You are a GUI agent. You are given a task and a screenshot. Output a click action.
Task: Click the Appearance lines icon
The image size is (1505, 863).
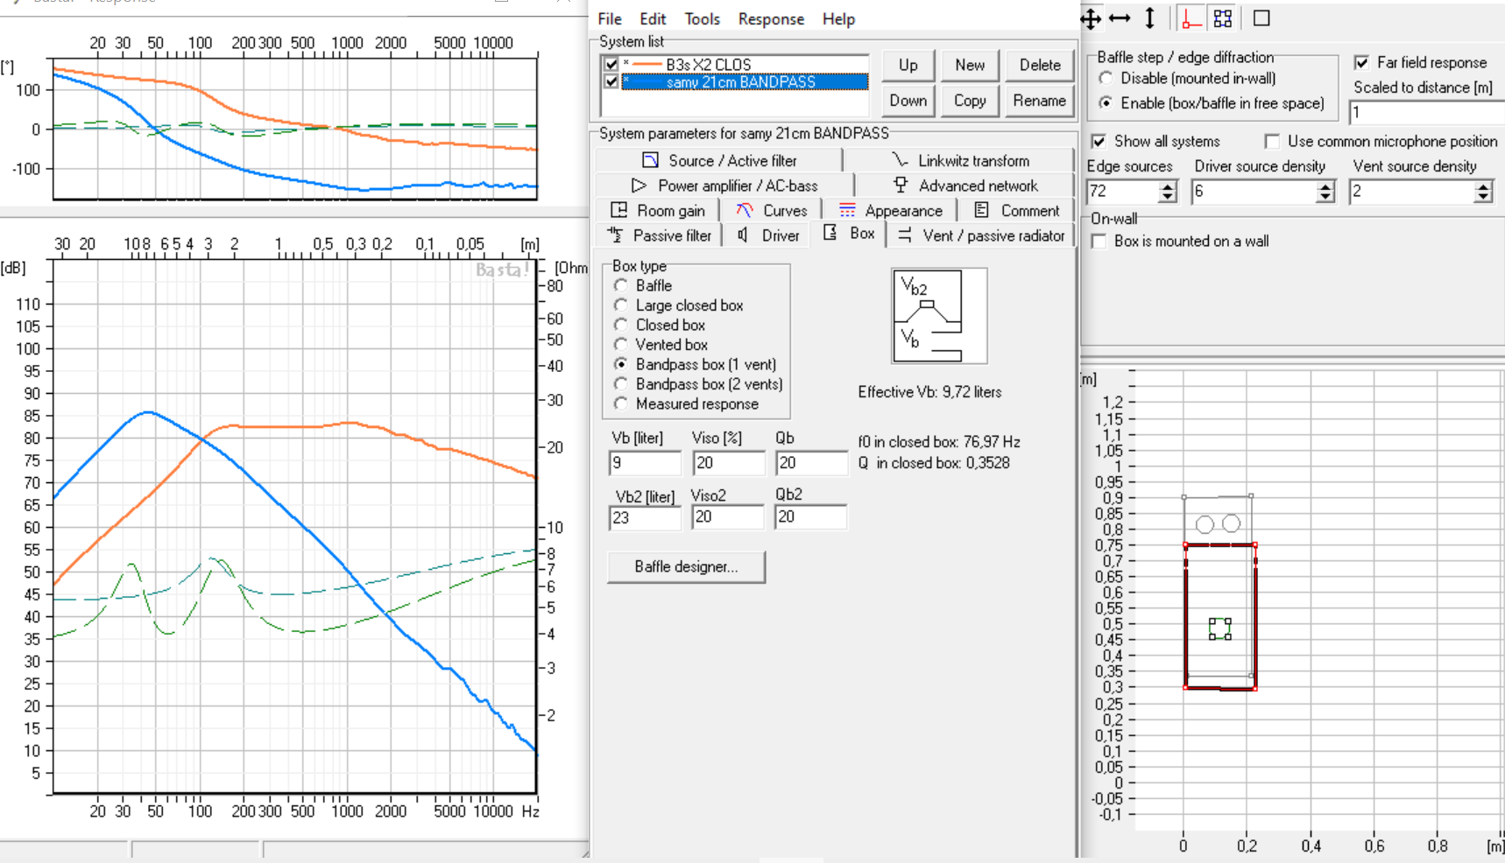[847, 210]
